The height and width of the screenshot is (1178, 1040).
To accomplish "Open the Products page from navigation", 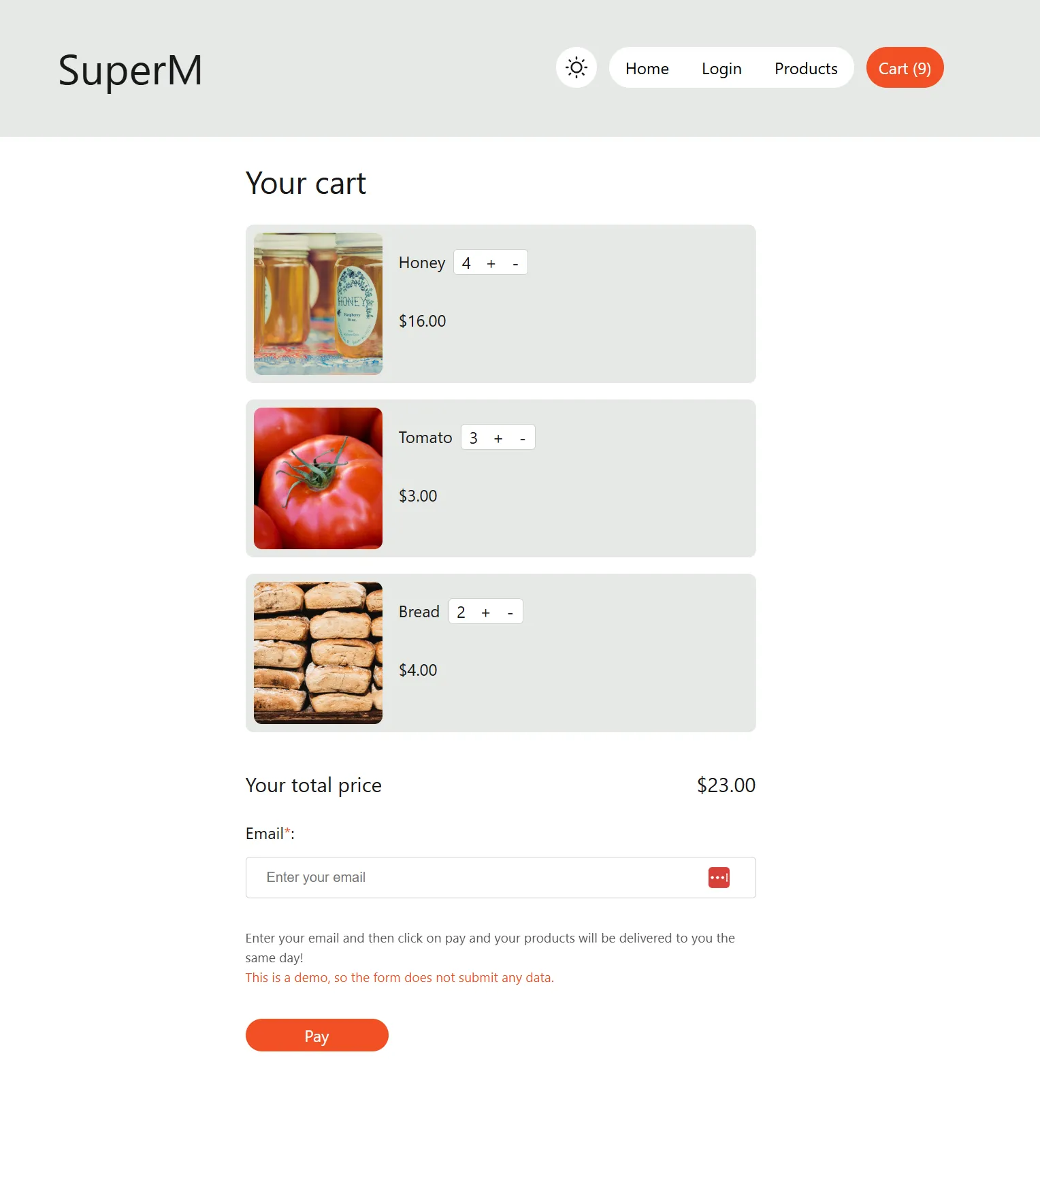I will click(x=806, y=68).
